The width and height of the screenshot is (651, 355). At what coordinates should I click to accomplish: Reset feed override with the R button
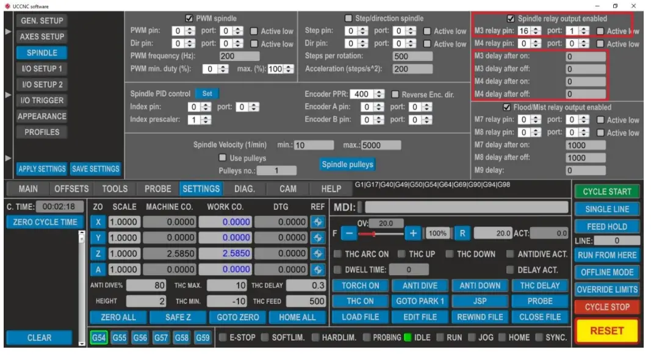pos(462,233)
